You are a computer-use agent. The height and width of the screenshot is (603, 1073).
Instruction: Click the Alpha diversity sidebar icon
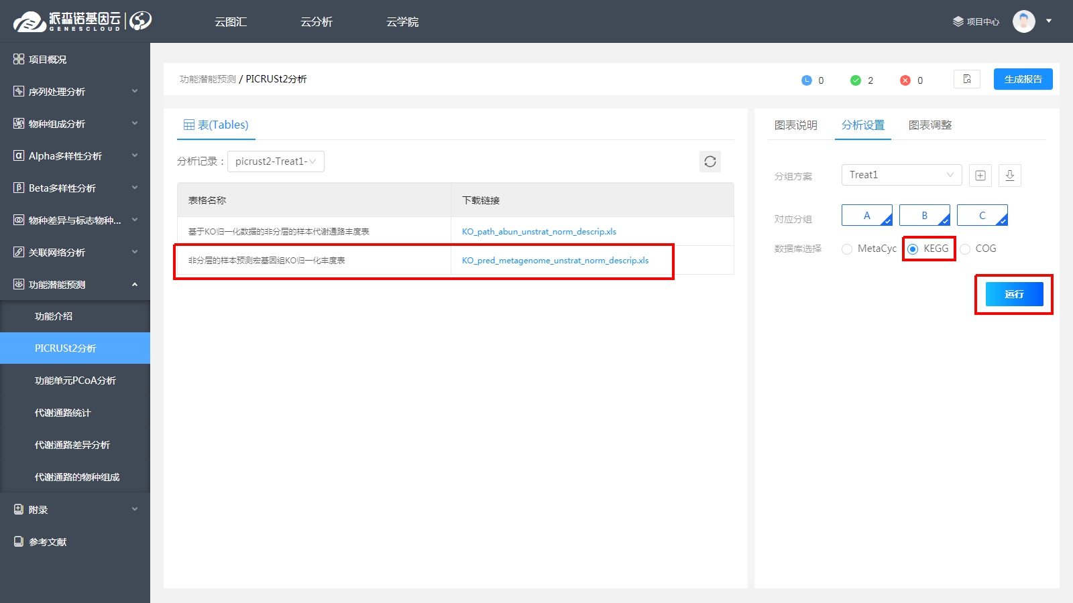(x=19, y=155)
